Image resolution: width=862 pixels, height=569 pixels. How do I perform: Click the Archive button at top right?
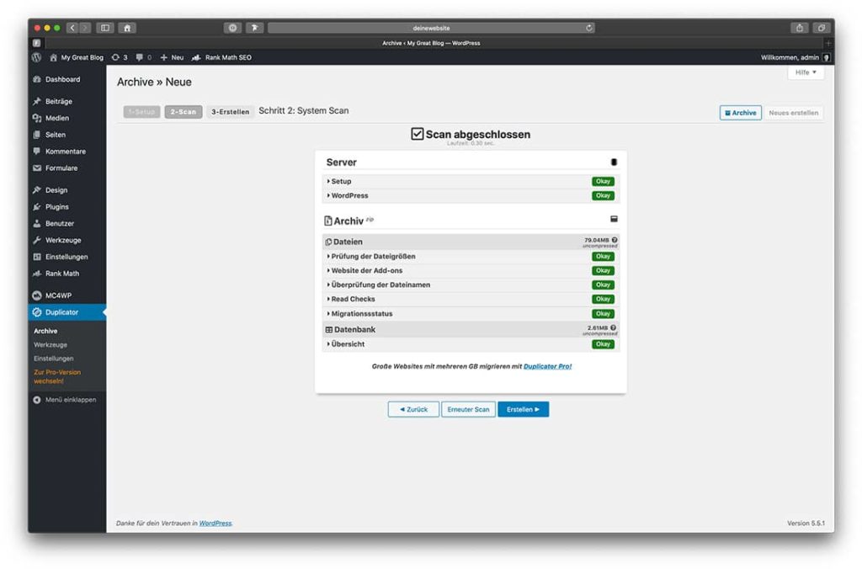click(741, 113)
